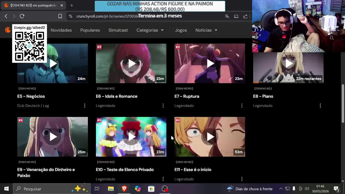Open weather widget Dias de chuva à frente
The width and height of the screenshot is (345, 194).
250,189
